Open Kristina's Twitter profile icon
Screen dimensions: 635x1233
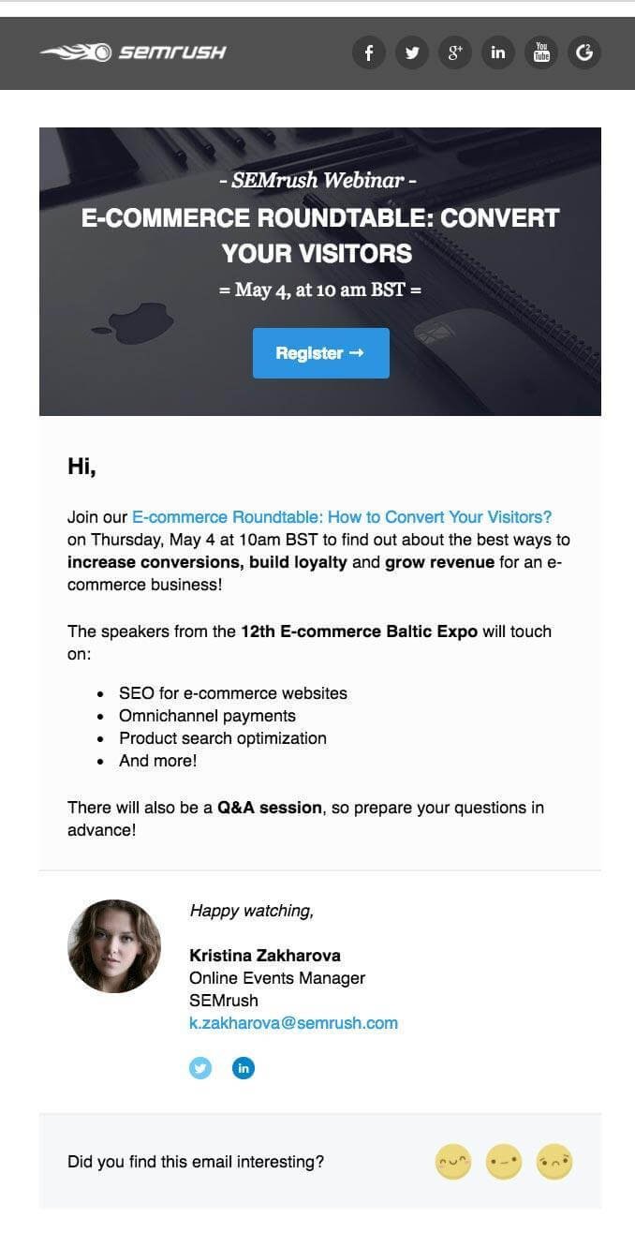tap(200, 1068)
